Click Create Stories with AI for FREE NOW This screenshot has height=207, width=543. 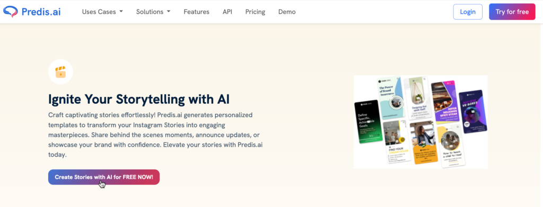point(104,177)
